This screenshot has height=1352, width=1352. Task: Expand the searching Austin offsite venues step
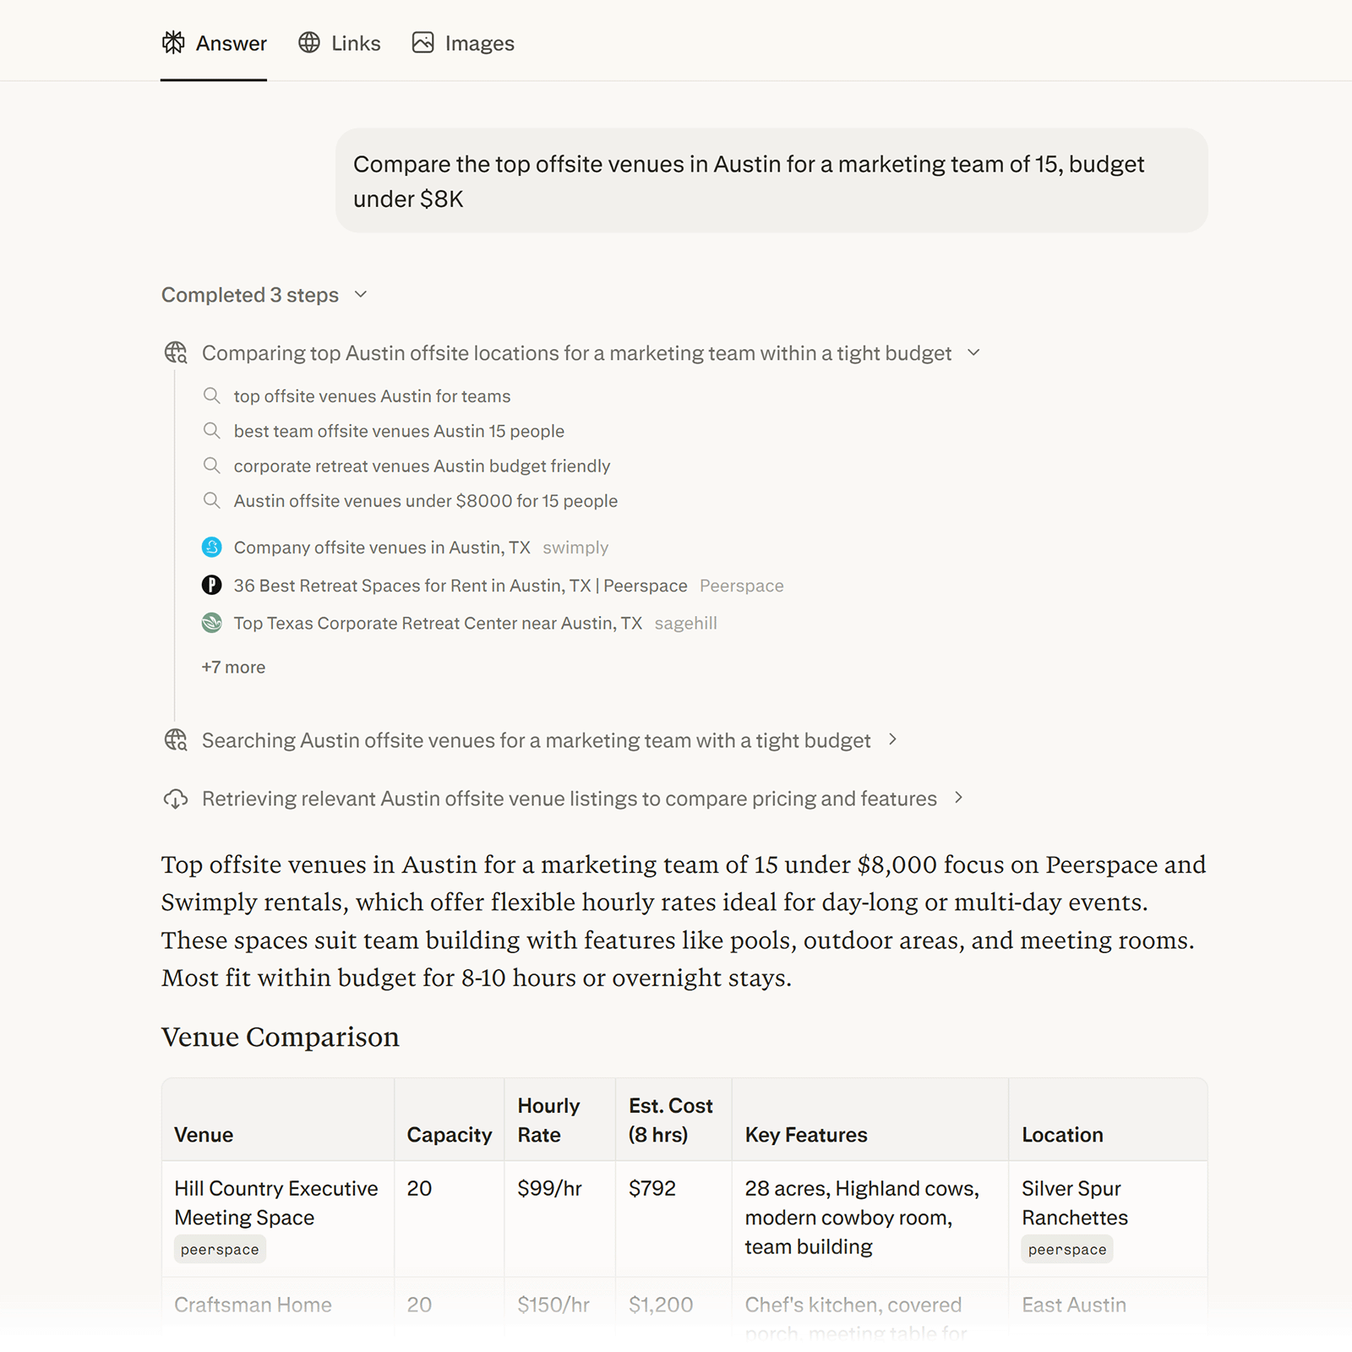pyautogui.click(x=893, y=739)
